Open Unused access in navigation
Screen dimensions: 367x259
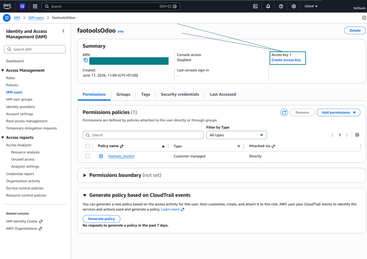coord(23,159)
